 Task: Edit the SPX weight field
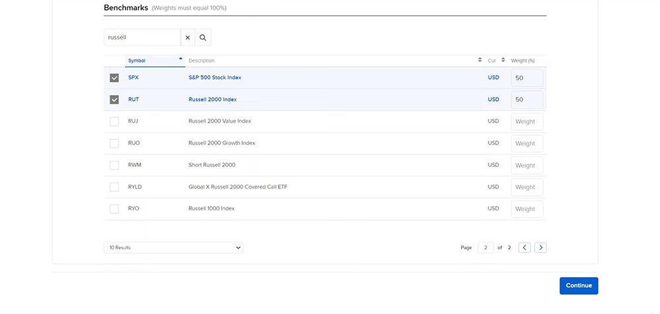point(527,78)
